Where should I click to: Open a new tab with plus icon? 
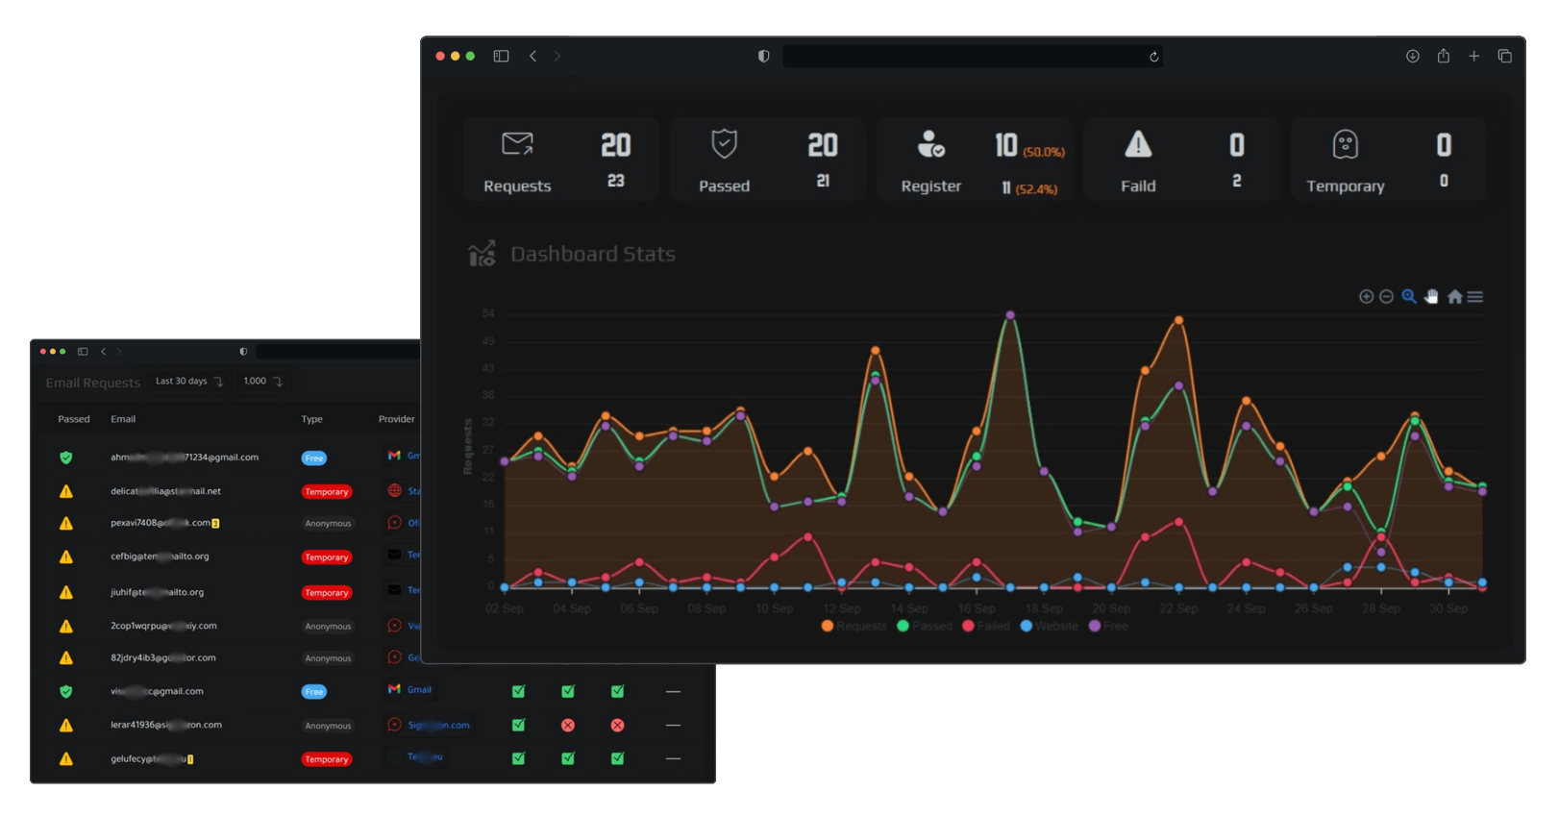(1473, 56)
